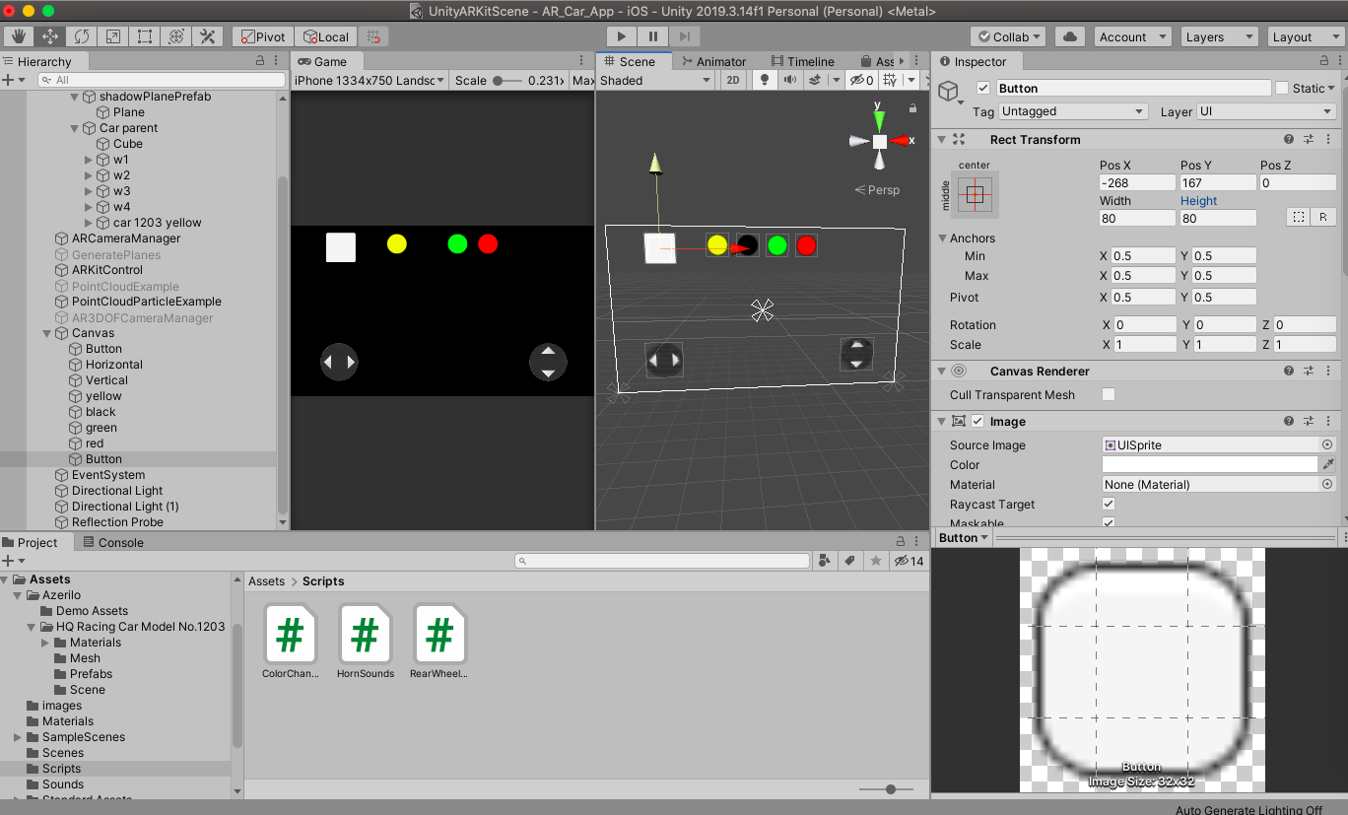Viewport: 1348px width, 815px height.
Task: Click the Image Color swatch
Action: pos(1209,464)
